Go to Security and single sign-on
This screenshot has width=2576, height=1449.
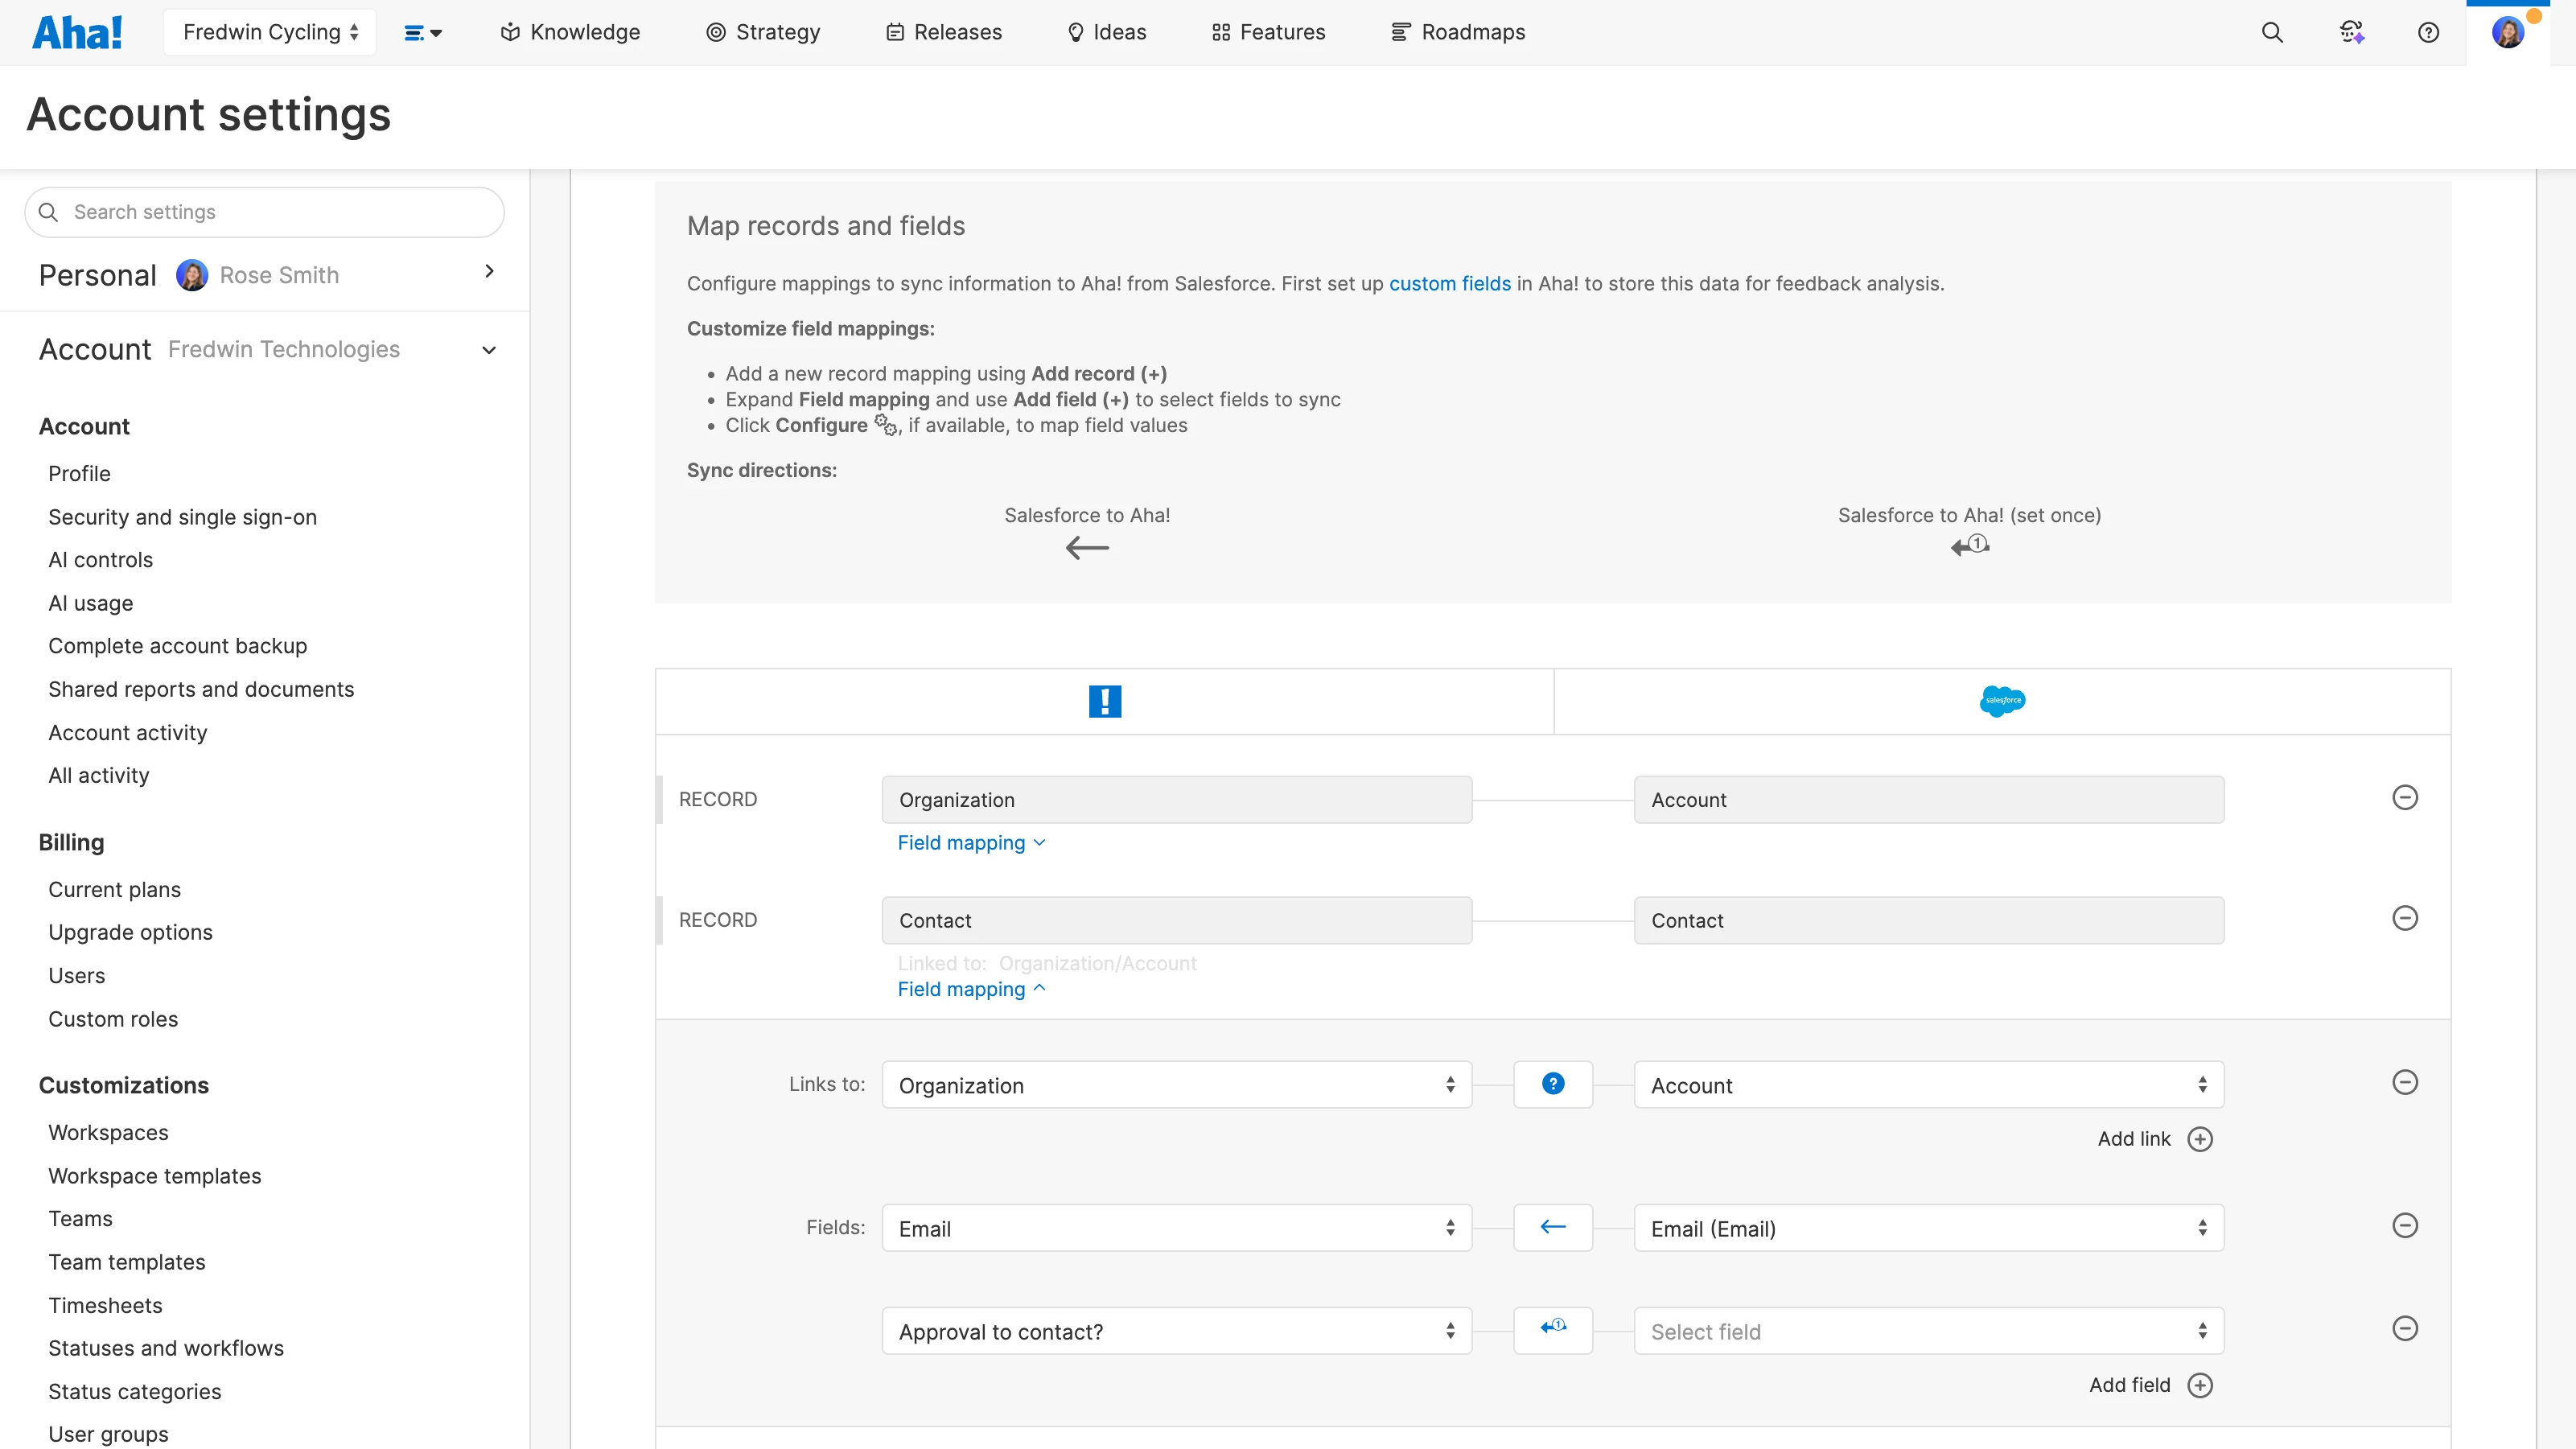pyautogui.click(x=182, y=517)
